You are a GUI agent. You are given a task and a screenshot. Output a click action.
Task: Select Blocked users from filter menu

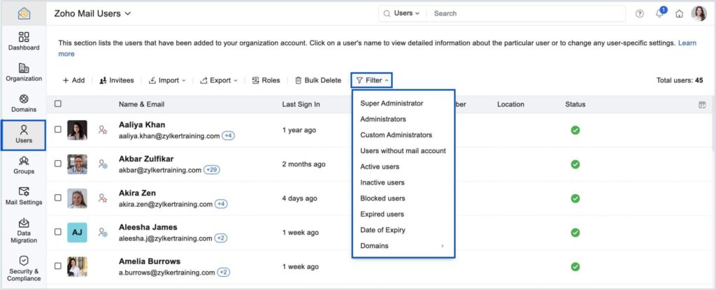coord(382,198)
